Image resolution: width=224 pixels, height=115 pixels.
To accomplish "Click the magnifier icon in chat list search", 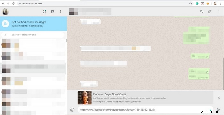I will click(5, 35).
